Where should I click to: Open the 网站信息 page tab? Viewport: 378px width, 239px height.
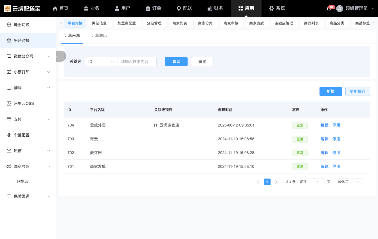(x=99, y=23)
